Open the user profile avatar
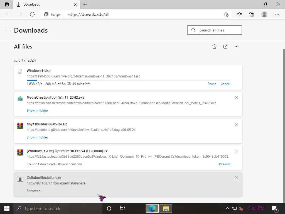285x214 pixels. click(264, 14)
